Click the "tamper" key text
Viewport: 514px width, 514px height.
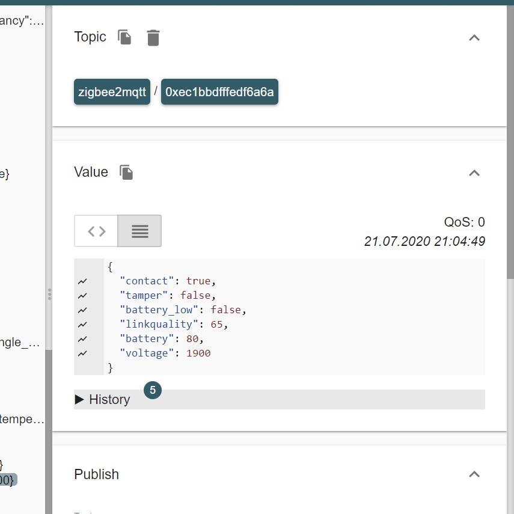tap(144, 295)
